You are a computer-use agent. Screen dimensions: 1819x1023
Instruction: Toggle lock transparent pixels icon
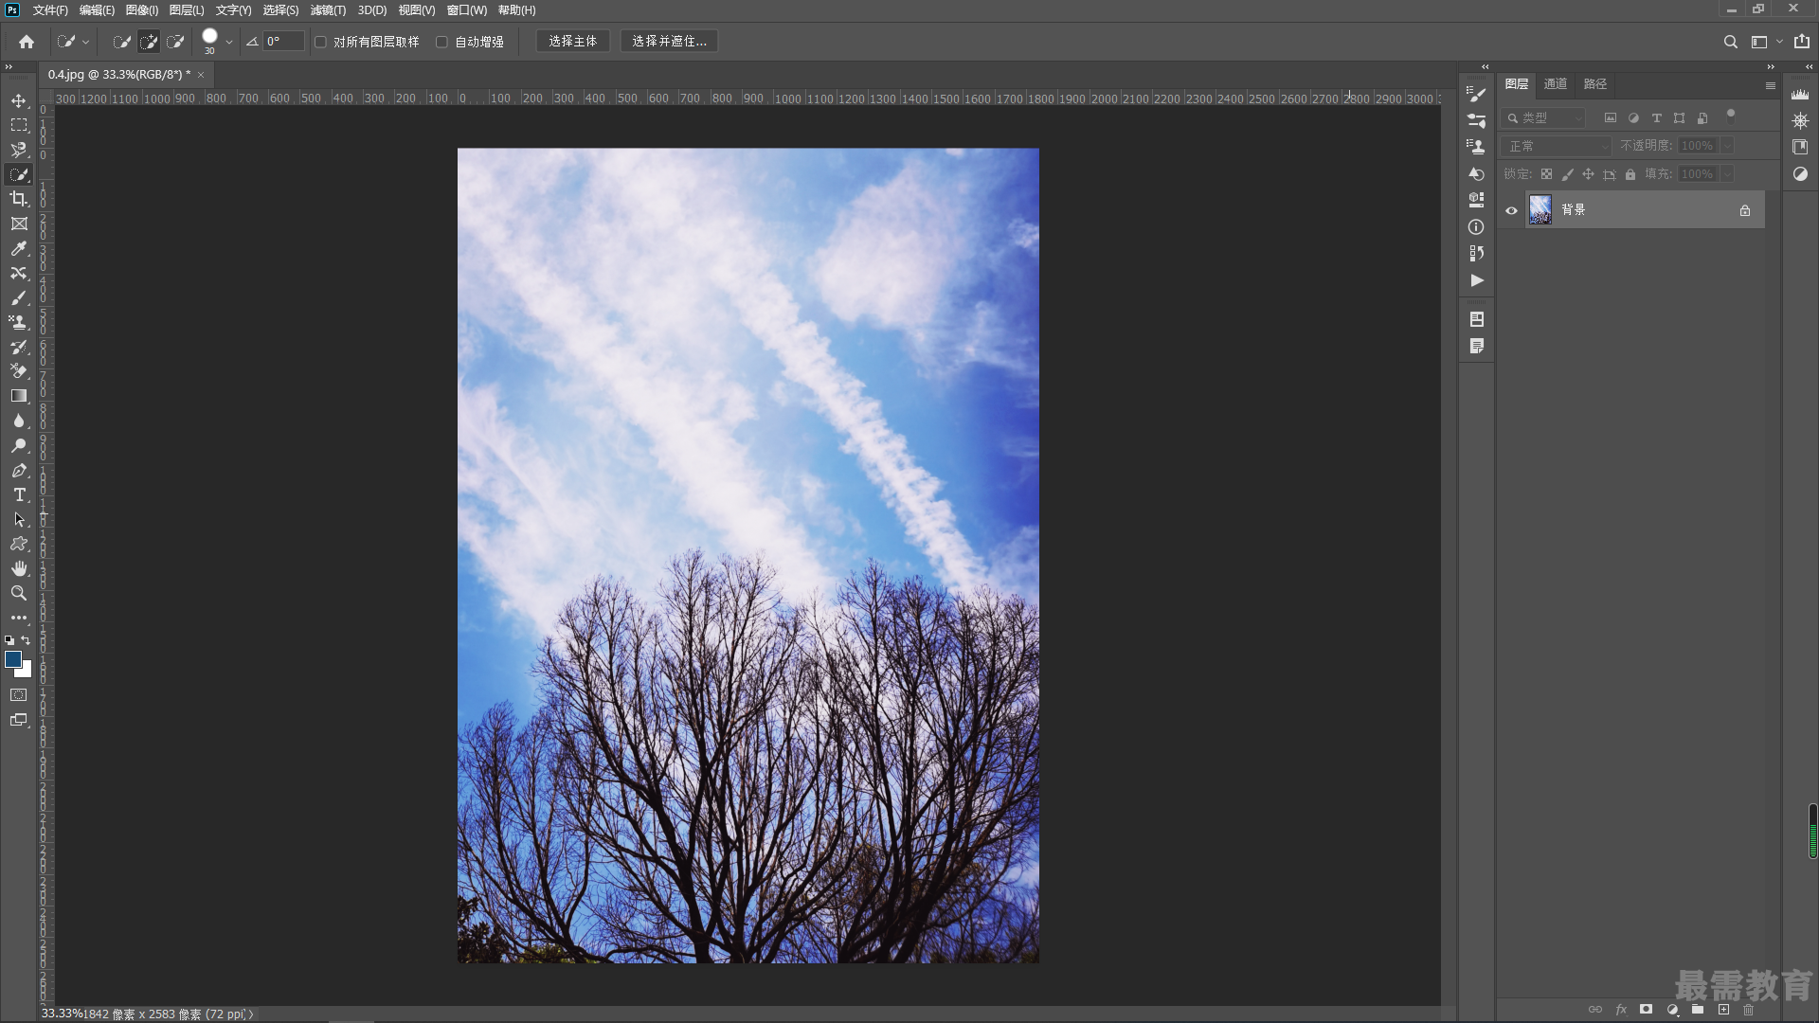click(1546, 174)
